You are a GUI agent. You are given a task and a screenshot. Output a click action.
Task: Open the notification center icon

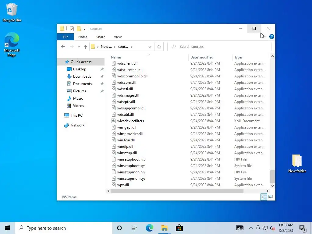303,228
